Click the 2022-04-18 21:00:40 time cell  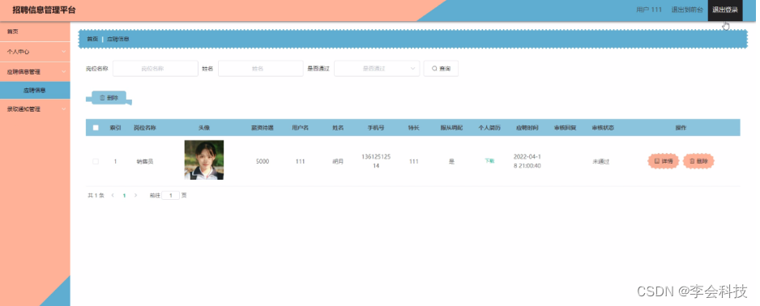[x=527, y=161]
